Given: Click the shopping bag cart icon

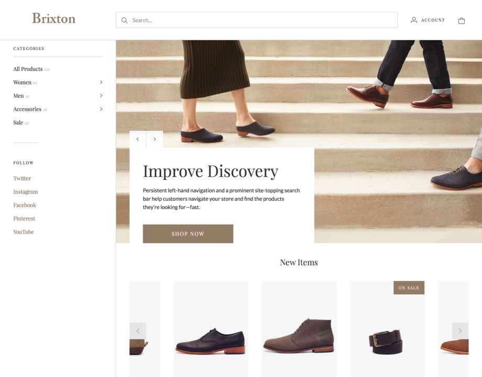Looking at the screenshot, I should tap(461, 20).
